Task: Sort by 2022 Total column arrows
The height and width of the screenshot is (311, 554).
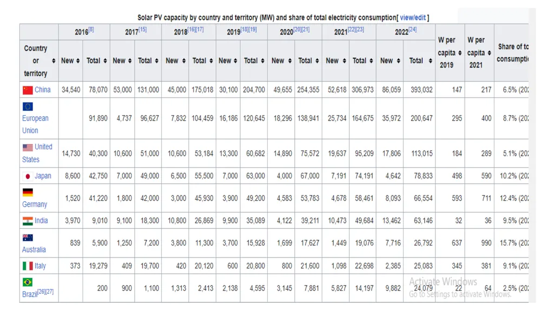Action: click(x=430, y=61)
